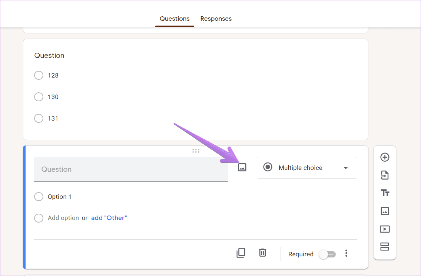Add title and description from sidebar

385,193
